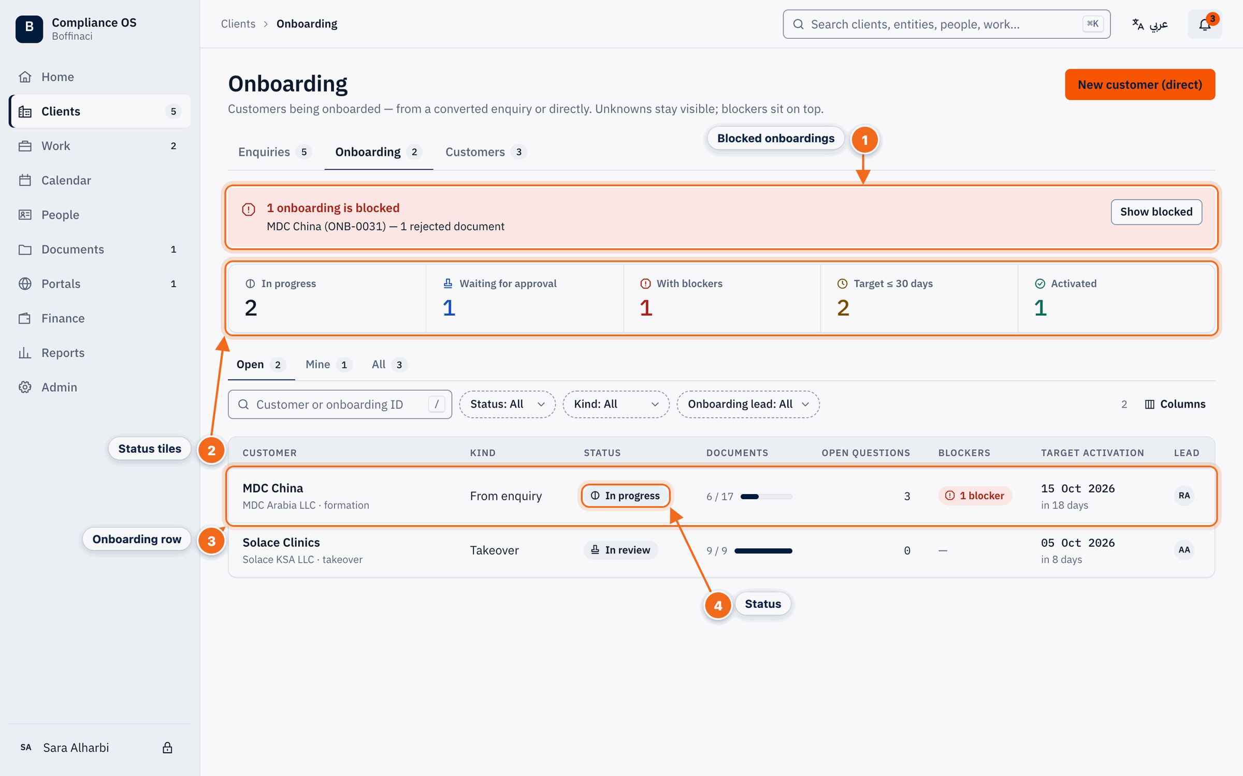
Task: Select the Open sub-tab
Action: pyautogui.click(x=261, y=365)
